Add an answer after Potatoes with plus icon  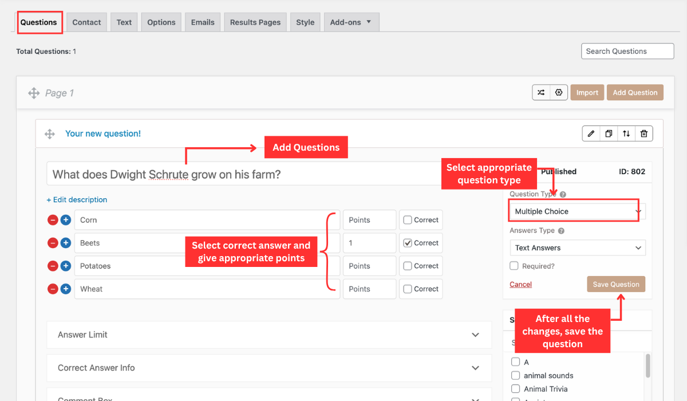66,266
